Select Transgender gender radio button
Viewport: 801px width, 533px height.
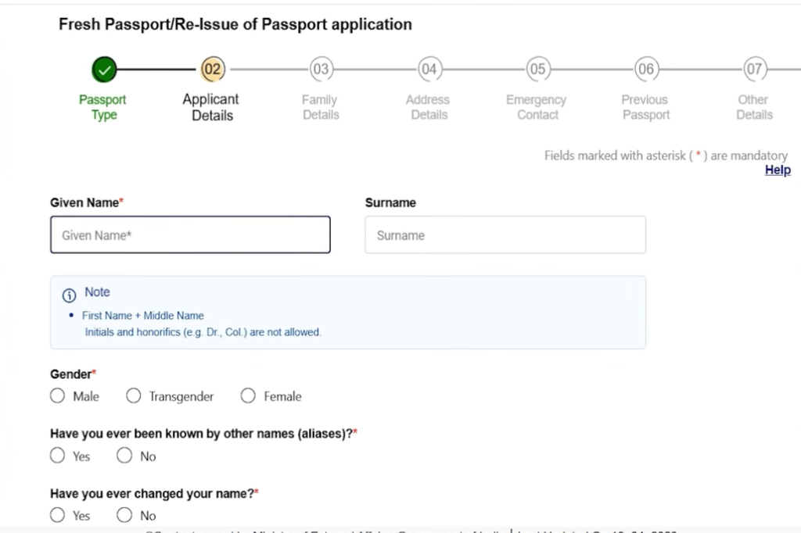click(x=134, y=396)
